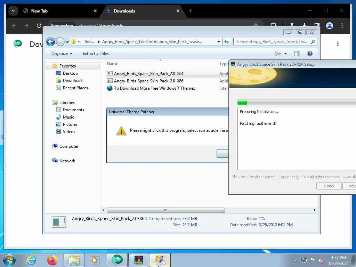
Task: Select Computer in navigation pane
Action: tap(68, 146)
